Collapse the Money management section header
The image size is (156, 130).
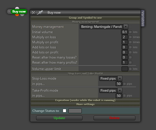[x=85, y=22]
